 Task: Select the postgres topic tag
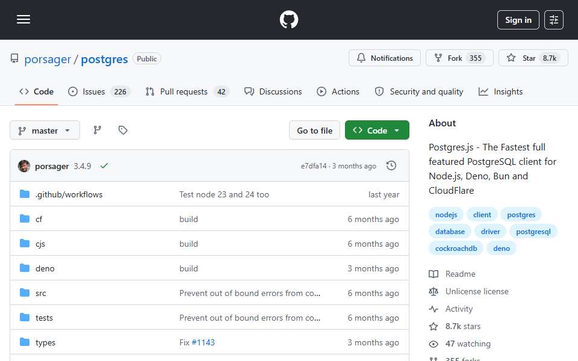coord(521,215)
